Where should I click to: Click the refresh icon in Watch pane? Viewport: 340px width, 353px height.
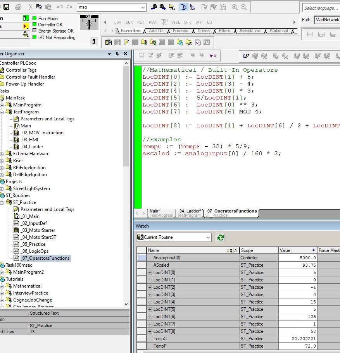click(220, 237)
